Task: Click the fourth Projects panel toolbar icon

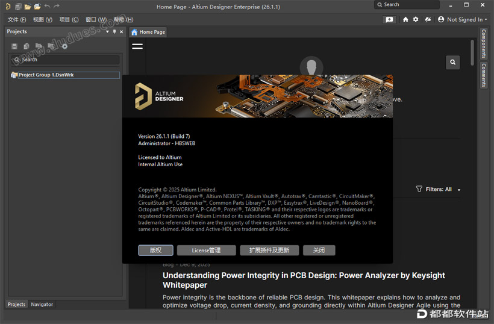Action: (x=51, y=46)
